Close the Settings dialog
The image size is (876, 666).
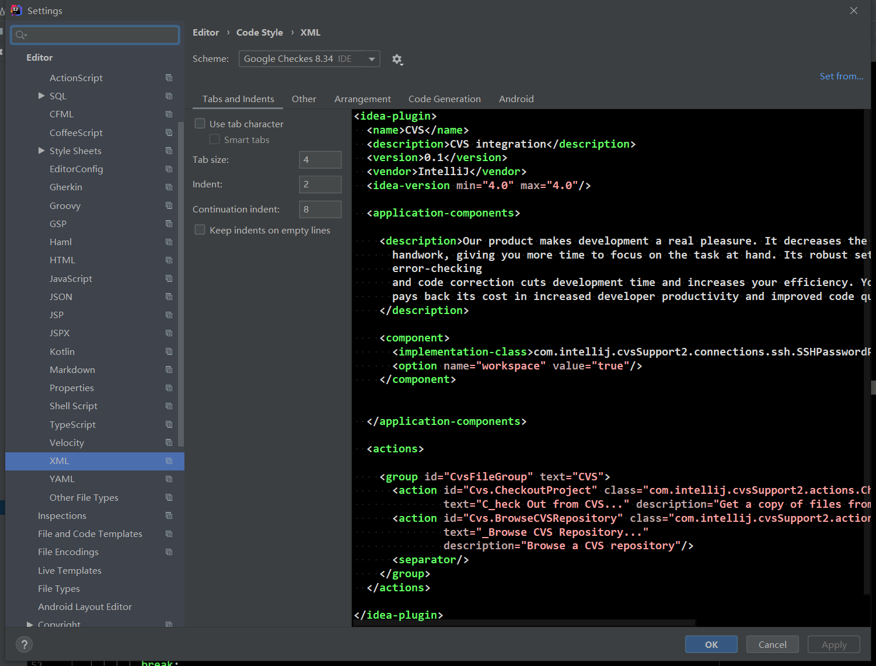click(854, 11)
